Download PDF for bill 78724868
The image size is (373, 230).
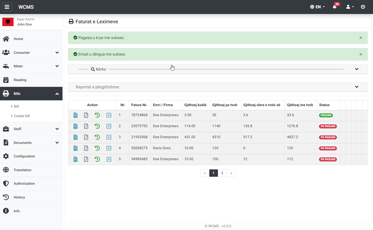(x=86, y=115)
